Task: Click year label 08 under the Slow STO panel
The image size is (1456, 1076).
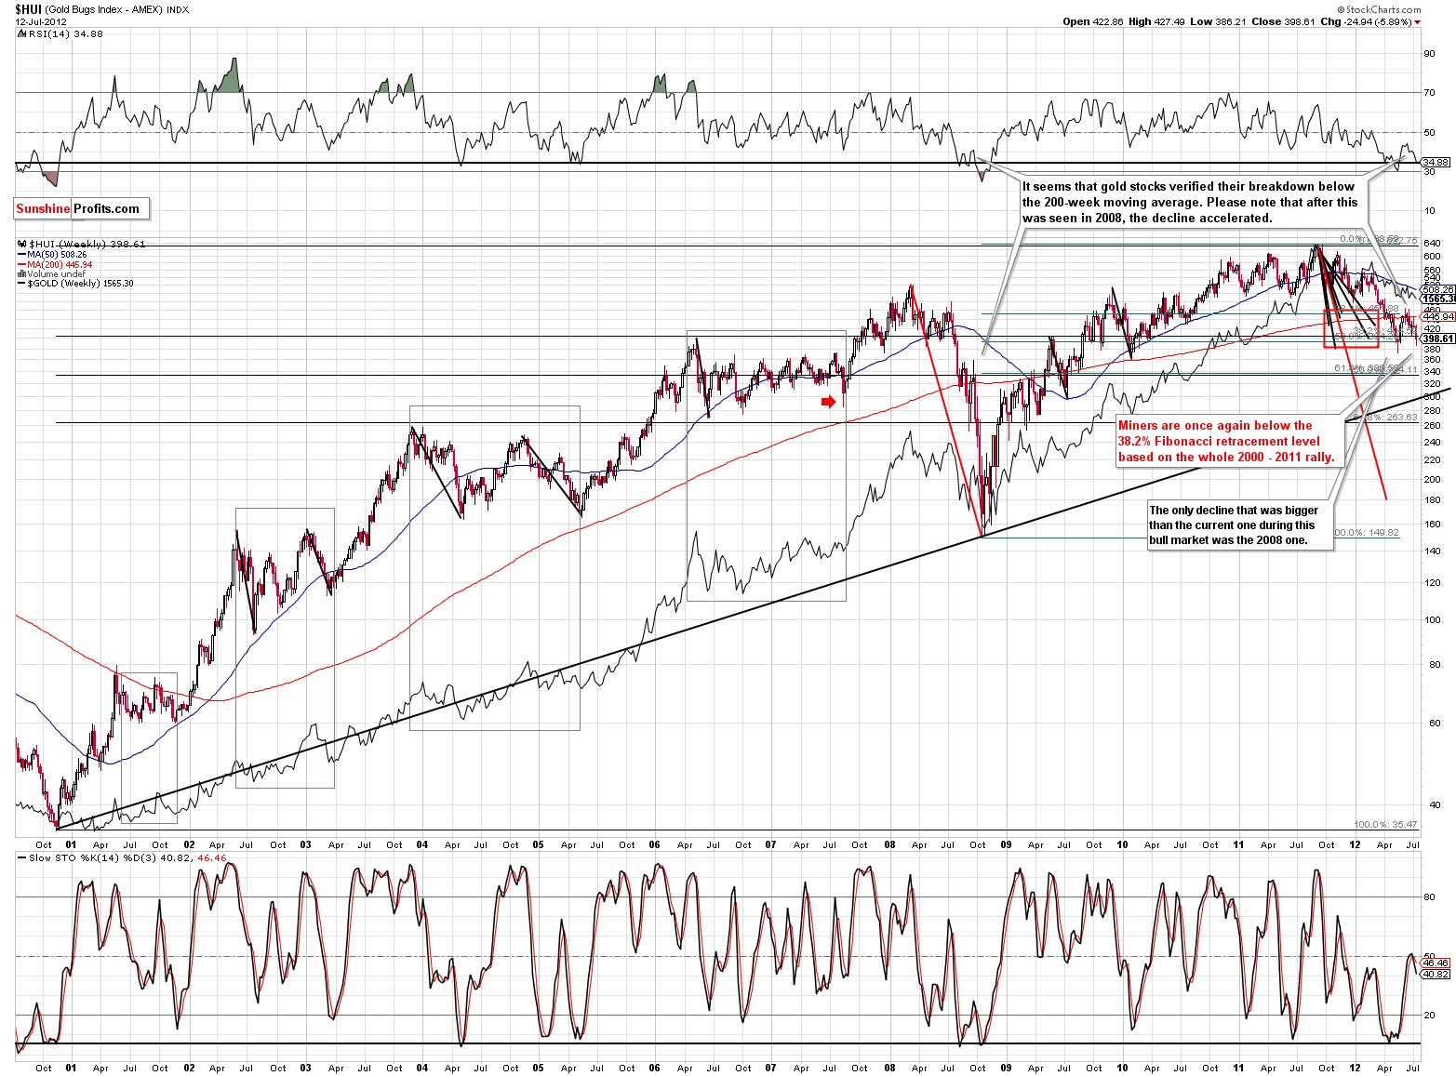Action: 890,1068
